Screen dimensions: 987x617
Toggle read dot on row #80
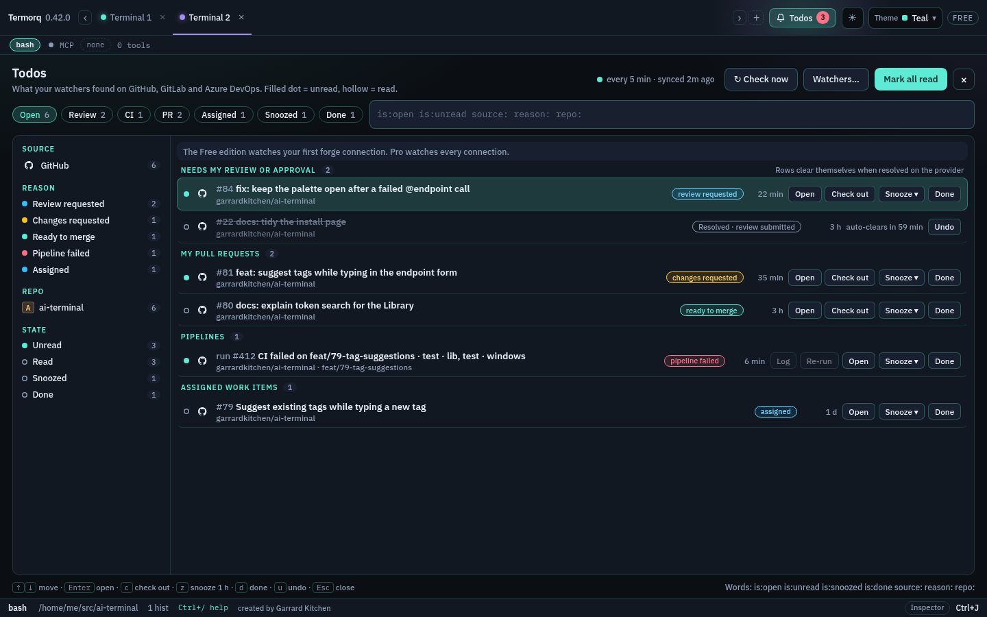click(x=186, y=311)
